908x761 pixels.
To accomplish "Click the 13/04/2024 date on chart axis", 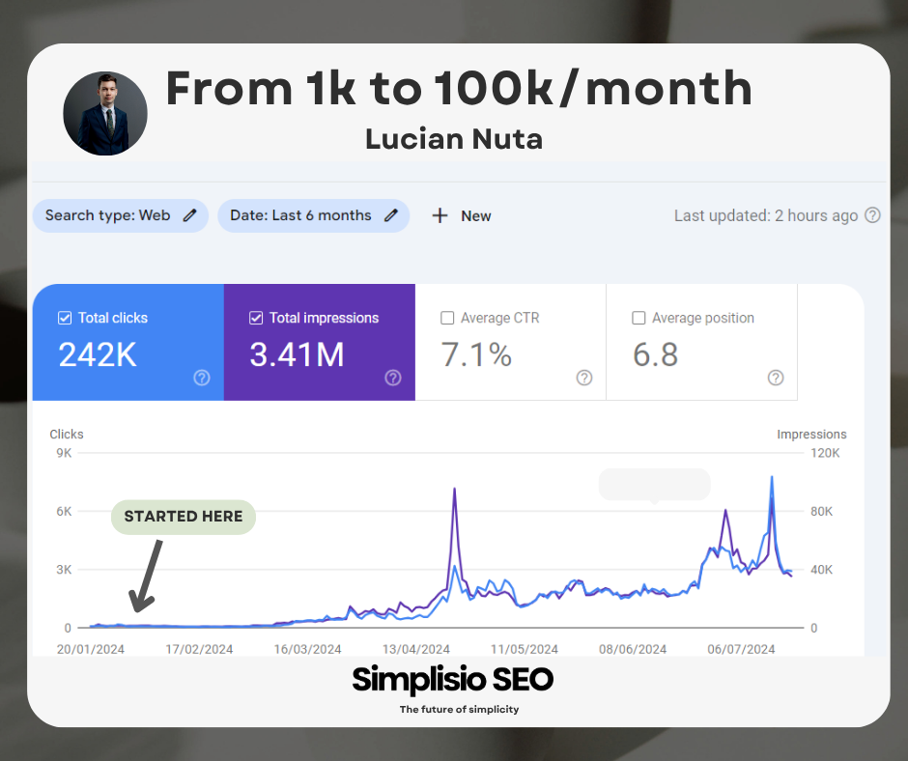I will tap(416, 649).
